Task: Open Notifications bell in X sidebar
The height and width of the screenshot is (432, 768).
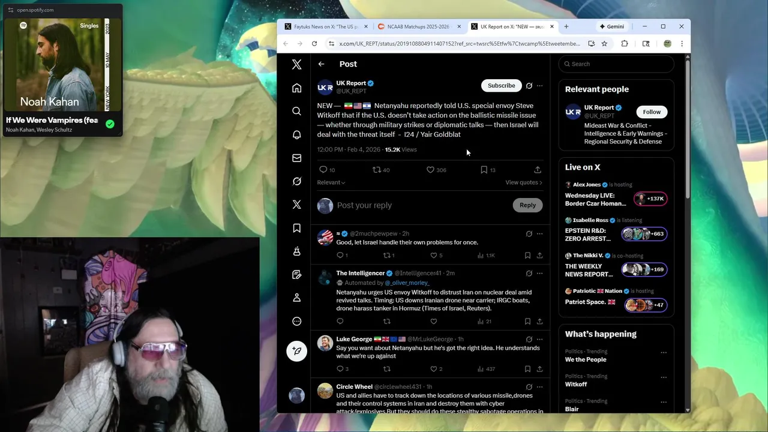Action: tap(296, 134)
